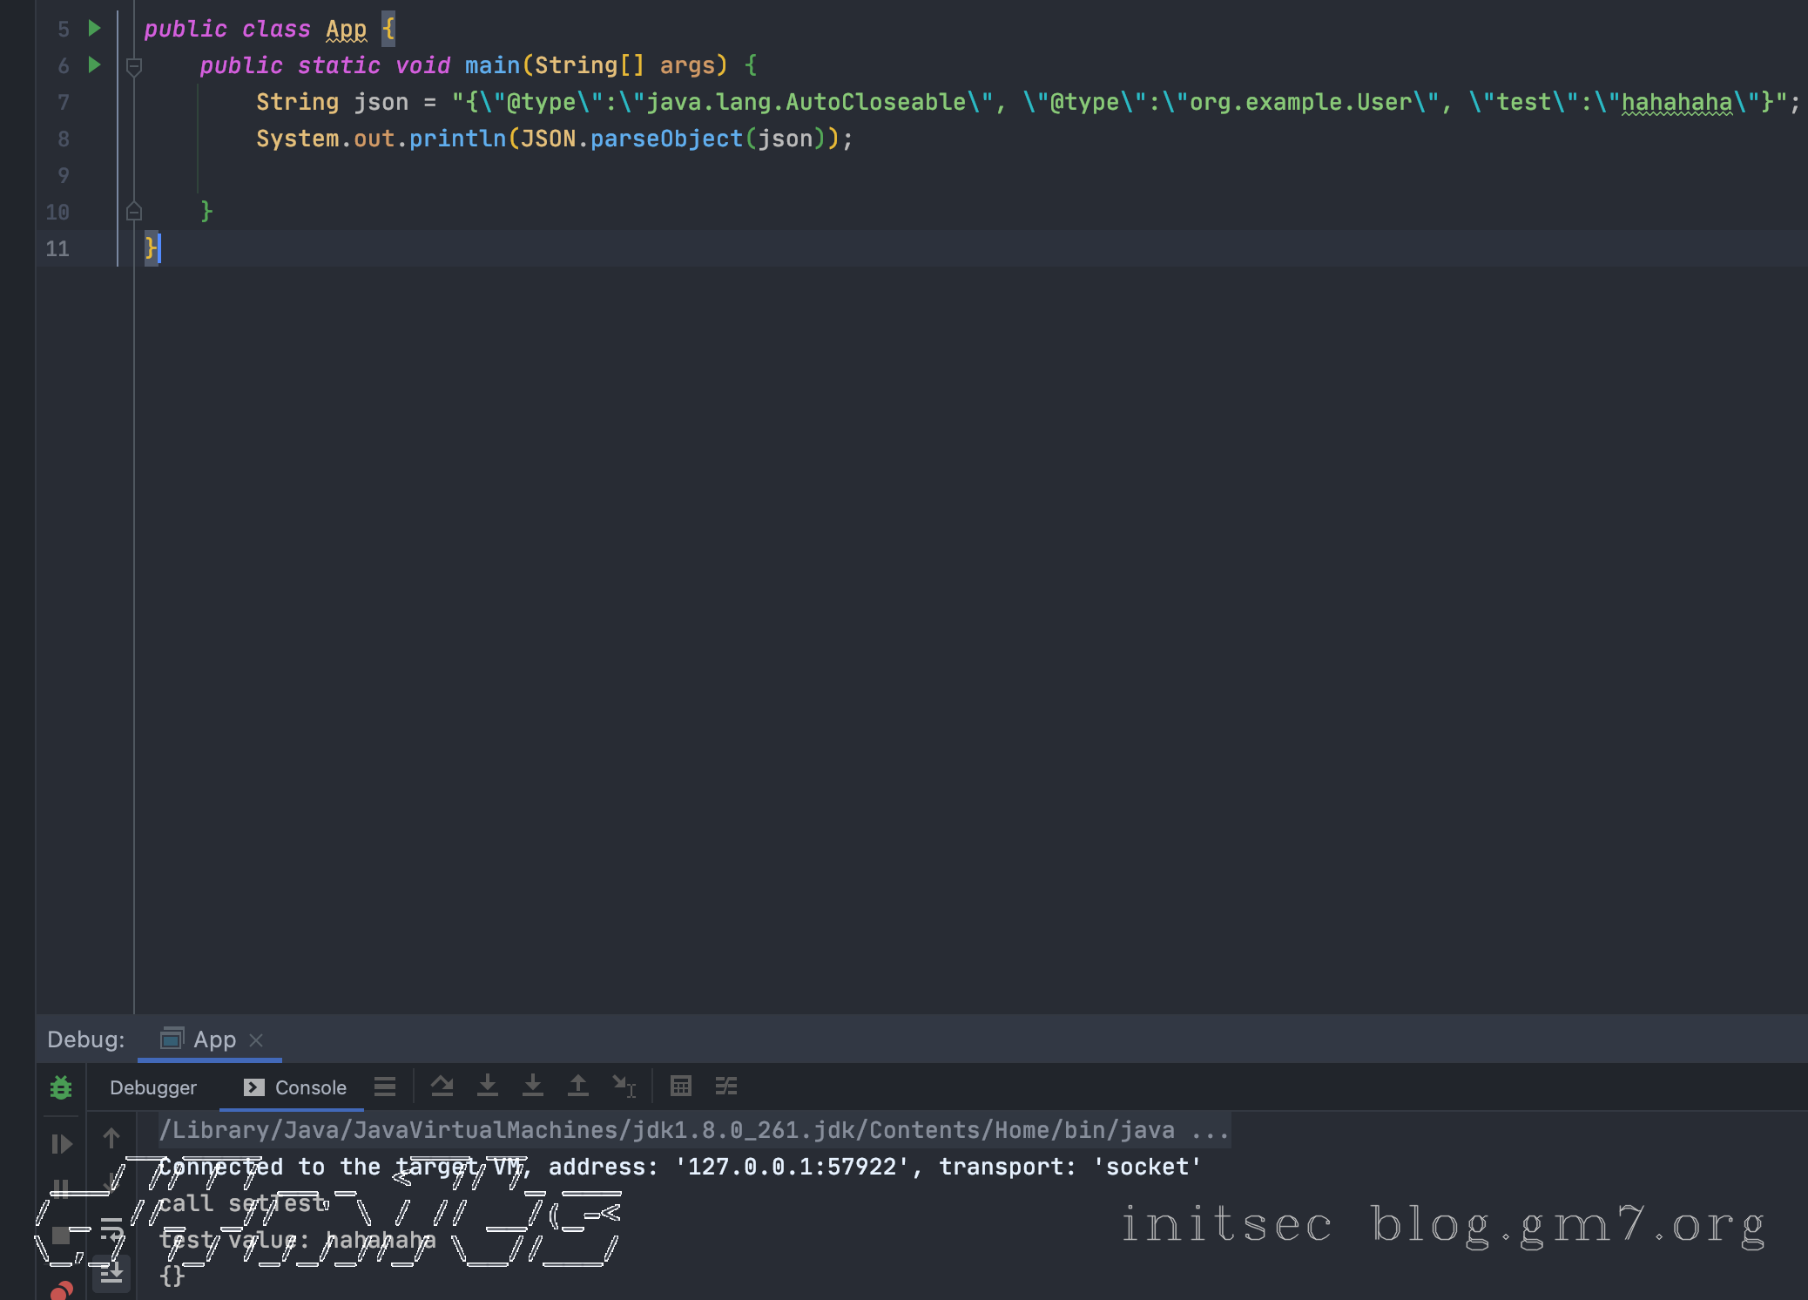Collapse the fold marker at line 10
This screenshot has width=1808, height=1300.
pos(134,212)
